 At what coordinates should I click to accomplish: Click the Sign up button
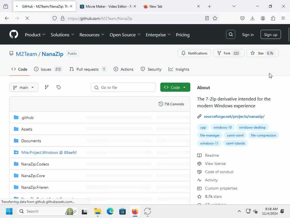tap(270, 34)
